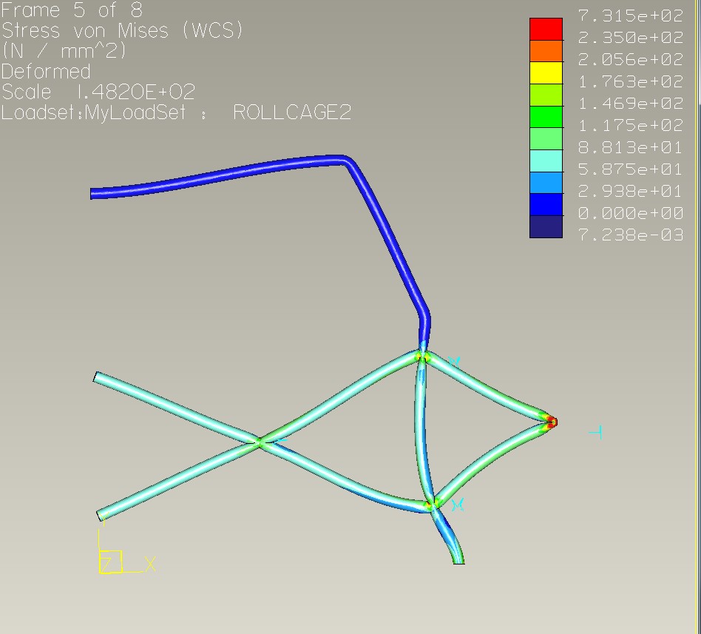Click the darkest navy legend swatch

pyautogui.click(x=546, y=227)
